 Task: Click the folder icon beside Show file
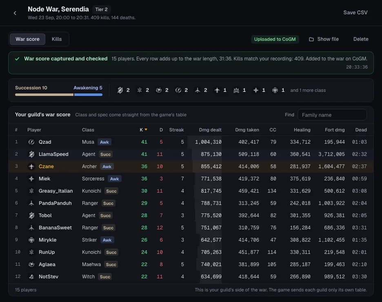point(311,39)
